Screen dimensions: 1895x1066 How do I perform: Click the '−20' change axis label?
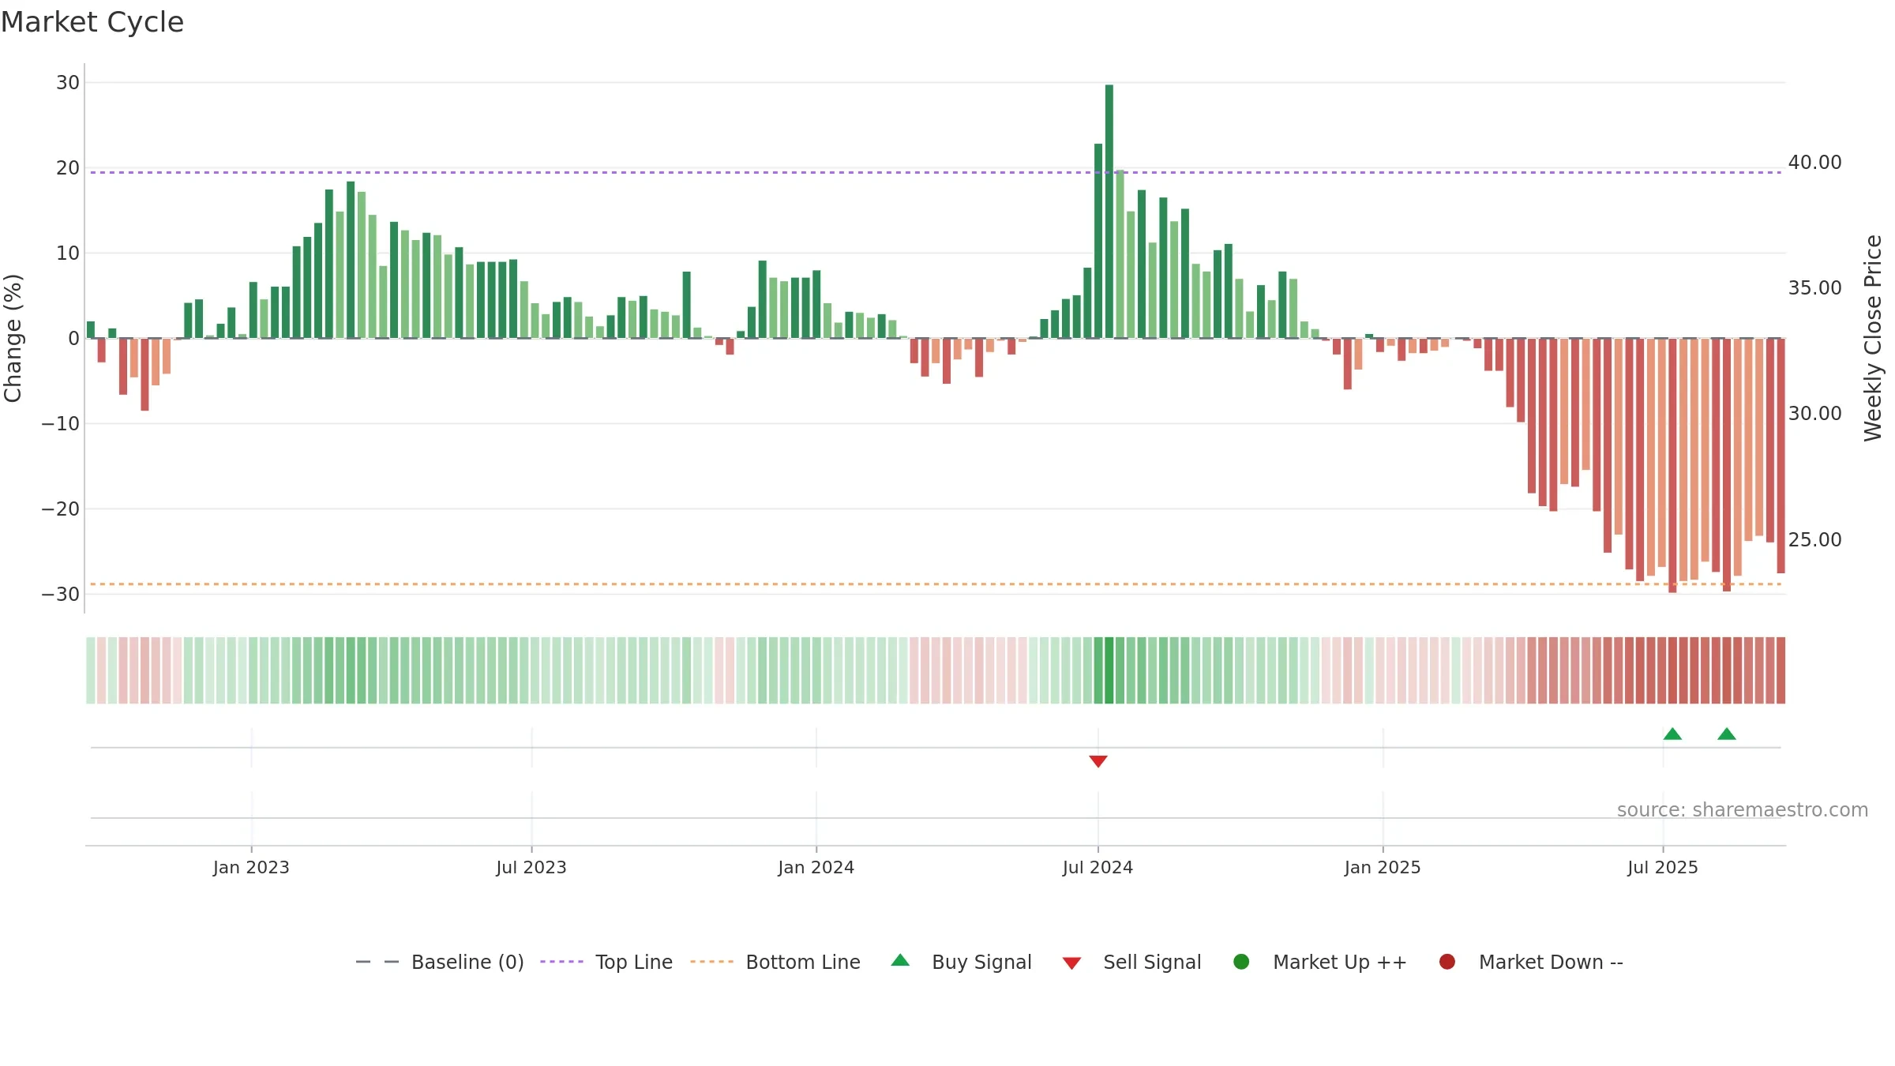pos(61,509)
